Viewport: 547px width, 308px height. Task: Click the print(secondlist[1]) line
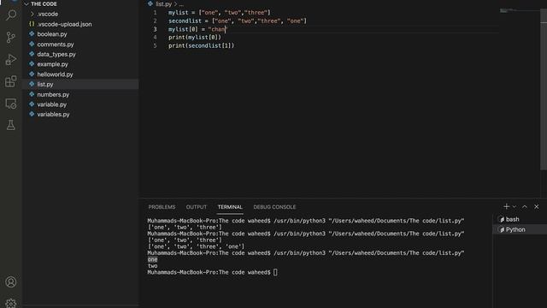(x=202, y=45)
